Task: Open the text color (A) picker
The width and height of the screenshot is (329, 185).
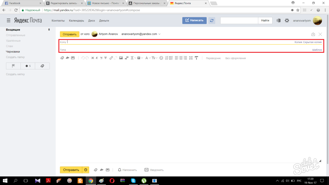Action: pos(148,58)
